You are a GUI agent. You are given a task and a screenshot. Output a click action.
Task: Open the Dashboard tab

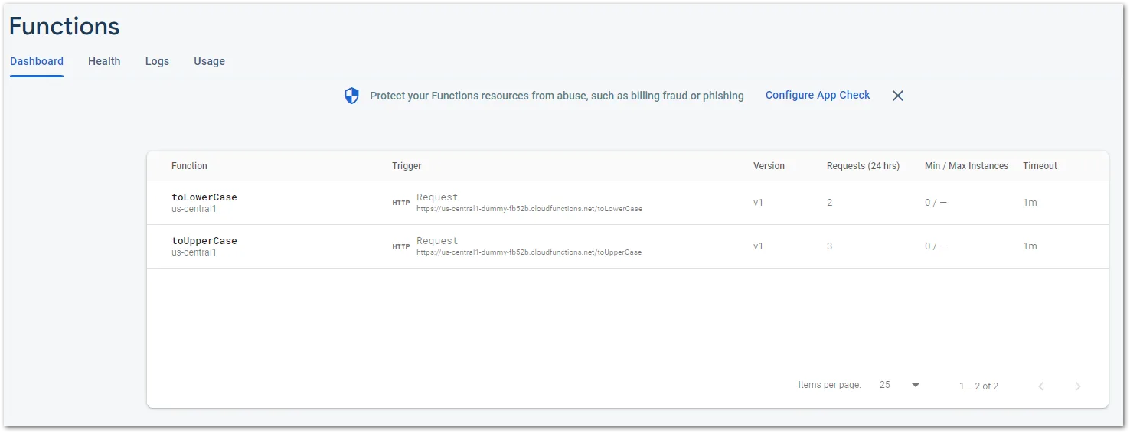click(x=37, y=61)
